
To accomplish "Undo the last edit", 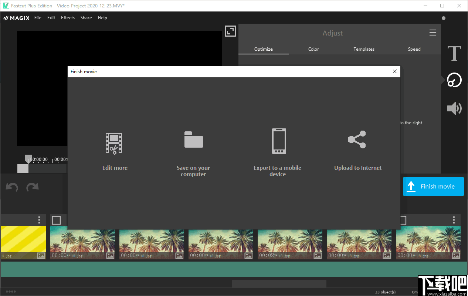I will [11, 187].
